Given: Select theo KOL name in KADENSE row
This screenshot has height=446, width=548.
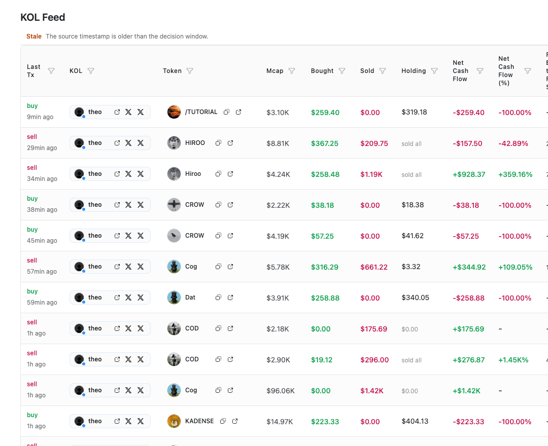Looking at the screenshot, I should click(95, 421).
